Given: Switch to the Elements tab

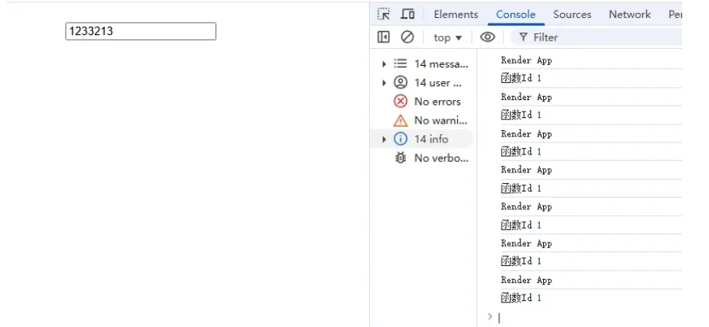Looking at the screenshot, I should [x=455, y=14].
